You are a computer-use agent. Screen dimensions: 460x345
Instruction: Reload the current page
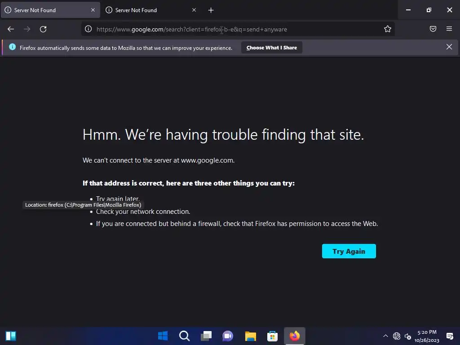[43, 29]
